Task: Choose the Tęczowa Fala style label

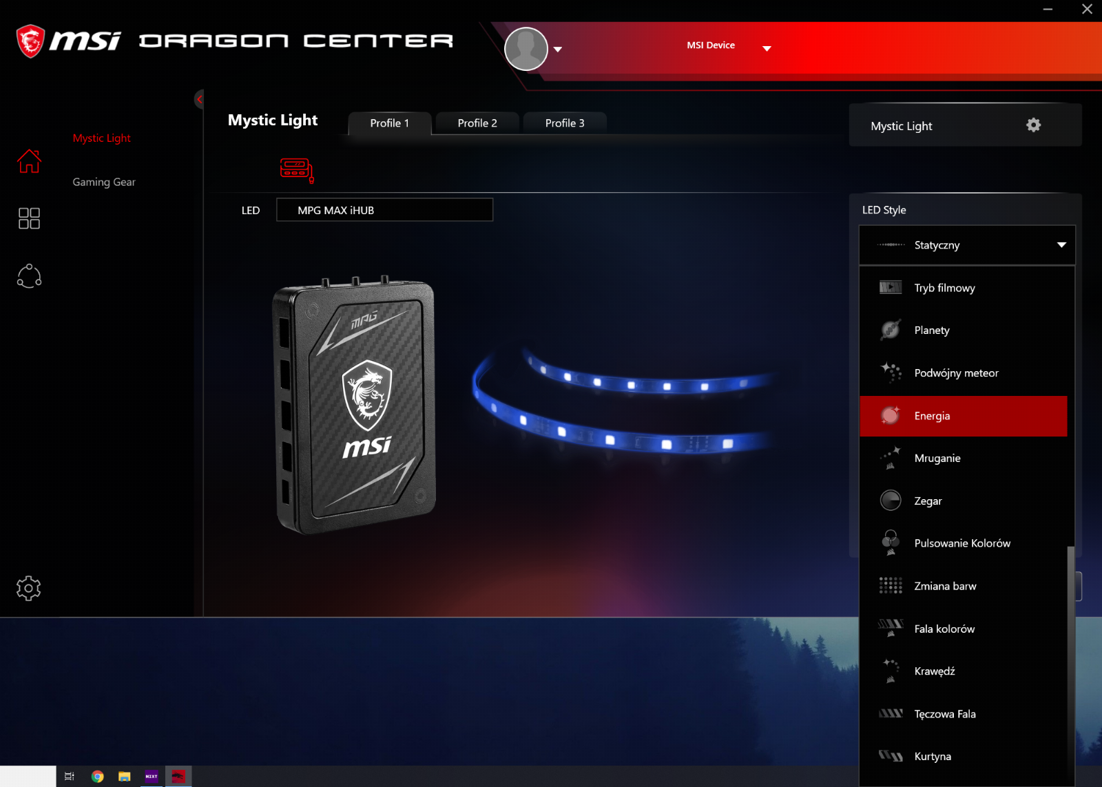Action: click(945, 714)
